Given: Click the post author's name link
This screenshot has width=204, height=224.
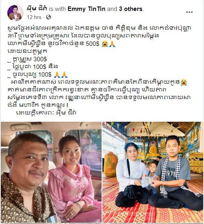Looking at the screenshot, I should pyautogui.click(x=37, y=9).
